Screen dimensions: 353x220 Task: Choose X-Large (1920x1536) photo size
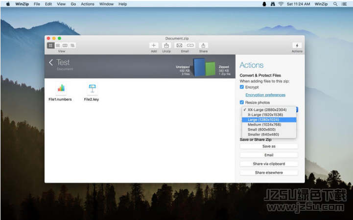coord(269,115)
